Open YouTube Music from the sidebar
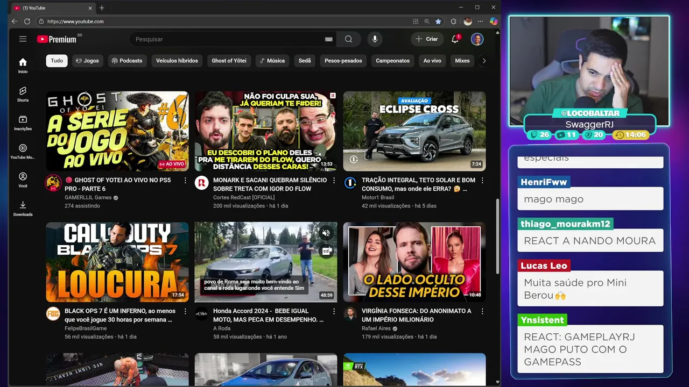The height and width of the screenshot is (387, 689). [x=23, y=151]
